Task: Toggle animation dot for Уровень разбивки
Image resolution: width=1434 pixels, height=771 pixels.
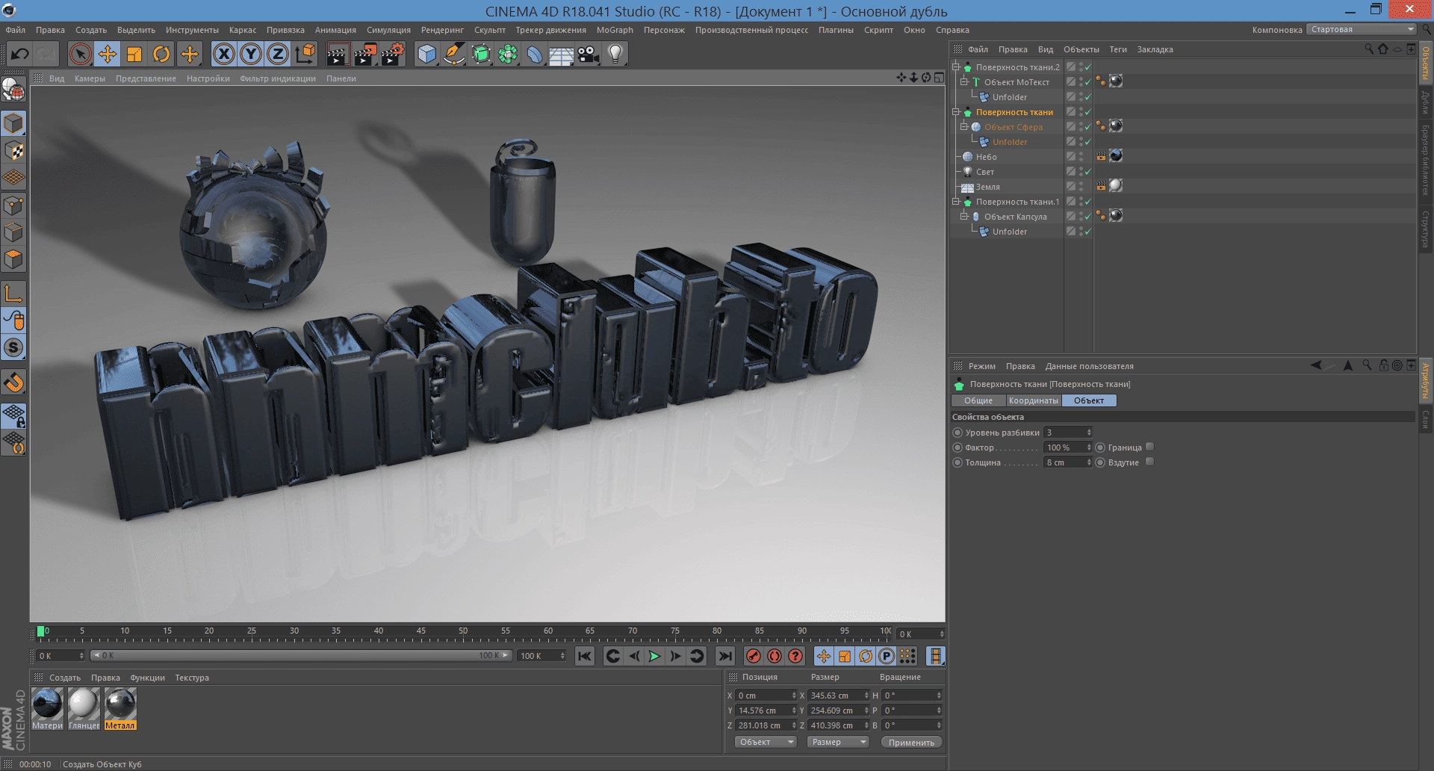Action: pos(957,433)
